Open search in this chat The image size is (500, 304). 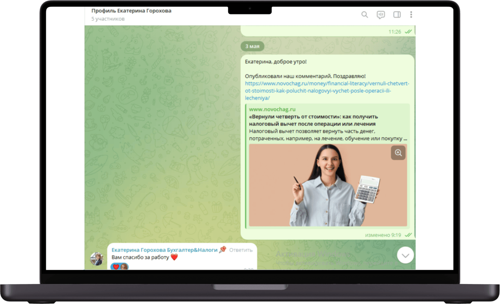[364, 15]
